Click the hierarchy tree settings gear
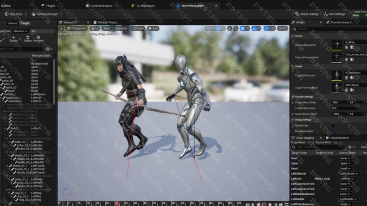Image resolution: width=367 pixels, height=206 pixels. tap(48, 49)
